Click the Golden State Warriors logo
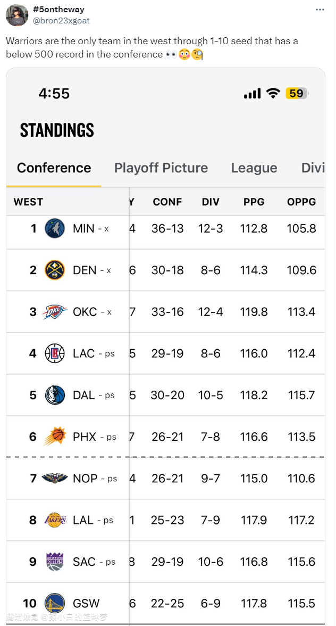 point(55,603)
